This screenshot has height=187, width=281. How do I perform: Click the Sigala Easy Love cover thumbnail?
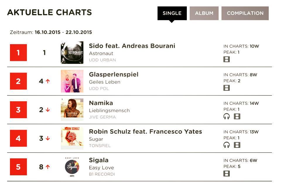(x=72, y=167)
